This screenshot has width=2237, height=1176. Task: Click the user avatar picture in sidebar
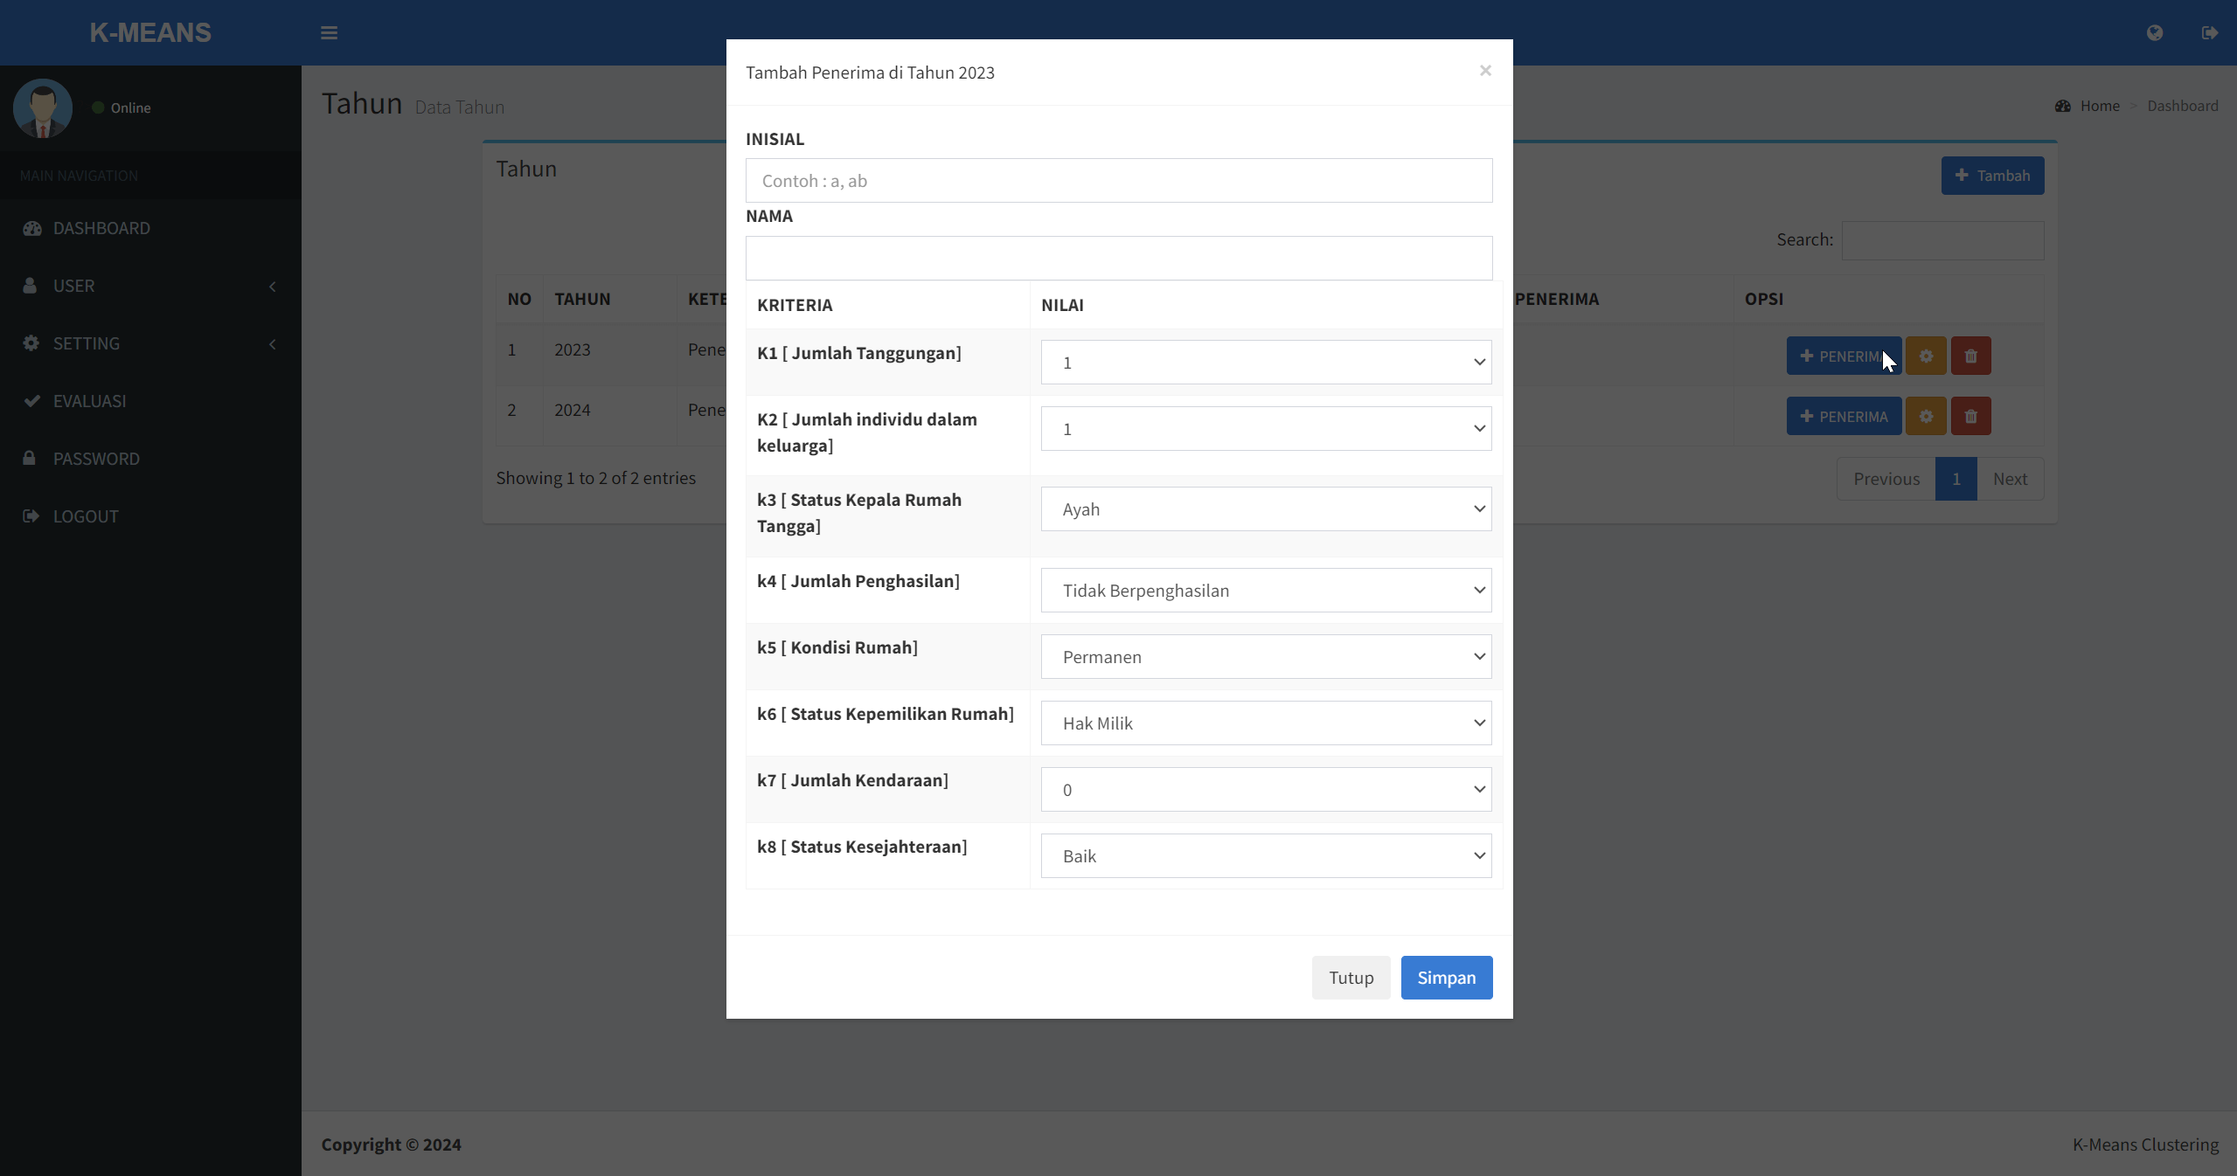(x=43, y=108)
